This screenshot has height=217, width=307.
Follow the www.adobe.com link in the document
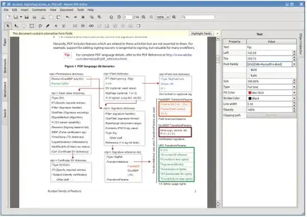(x=179, y=55)
